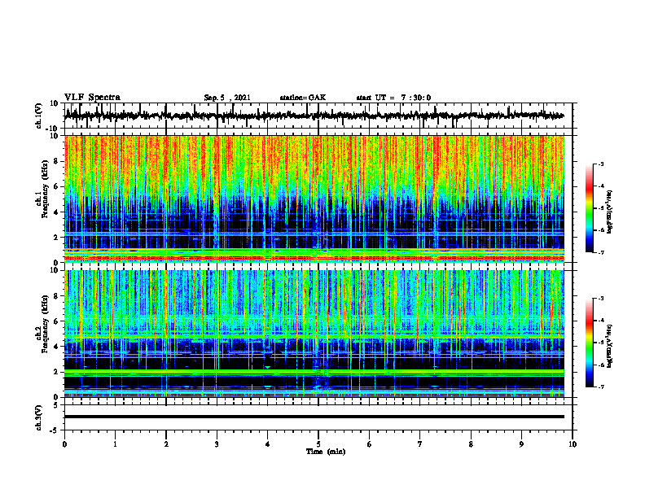Click time axis tick label "1"
The image size is (645, 498).
pos(115,444)
